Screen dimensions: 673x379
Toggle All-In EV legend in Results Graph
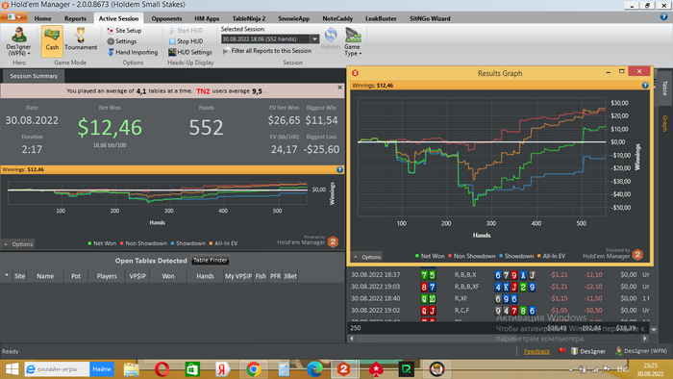[552, 256]
